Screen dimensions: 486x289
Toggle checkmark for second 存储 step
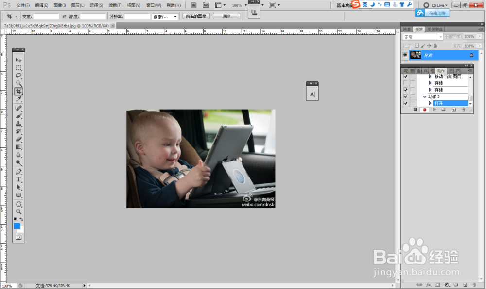click(405, 90)
